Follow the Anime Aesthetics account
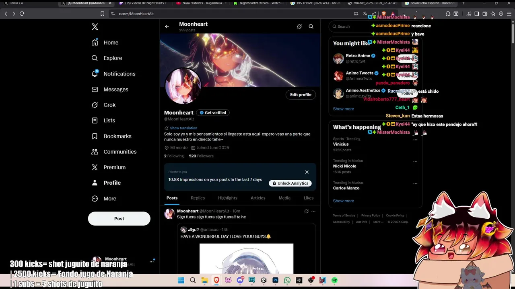The height and width of the screenshot is (289, 515). (407, 93)
